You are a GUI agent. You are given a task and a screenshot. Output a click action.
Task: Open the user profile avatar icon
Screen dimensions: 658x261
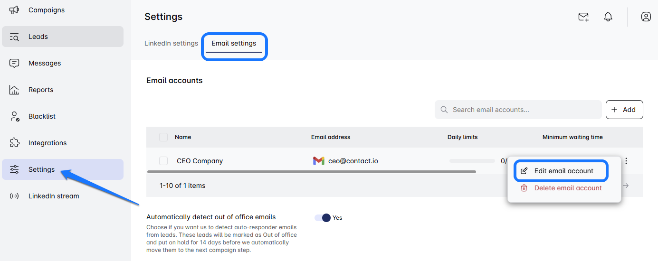click(646, 17)
